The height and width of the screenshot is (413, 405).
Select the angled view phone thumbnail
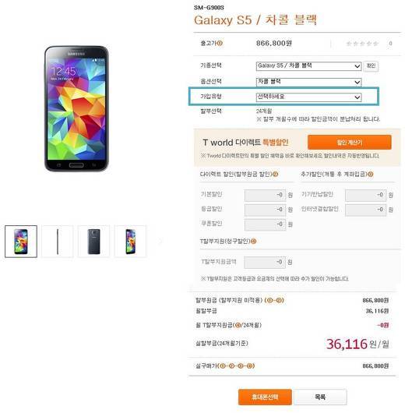130,242
